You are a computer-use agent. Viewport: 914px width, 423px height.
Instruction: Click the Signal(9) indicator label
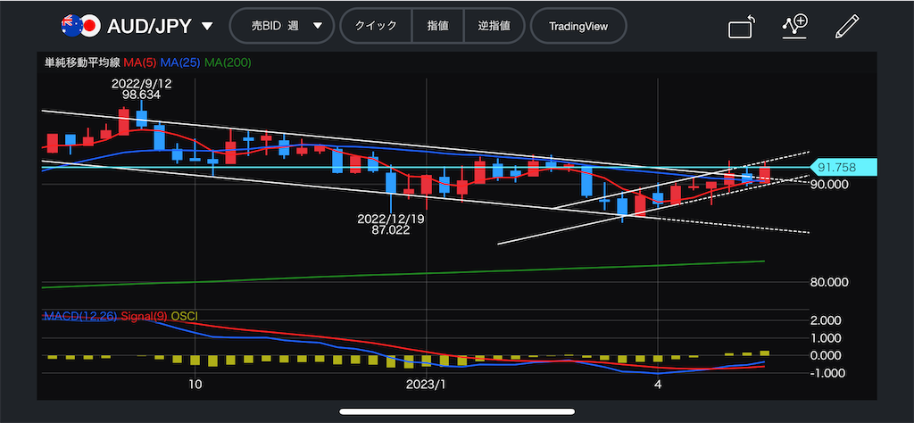click(144, 315)
